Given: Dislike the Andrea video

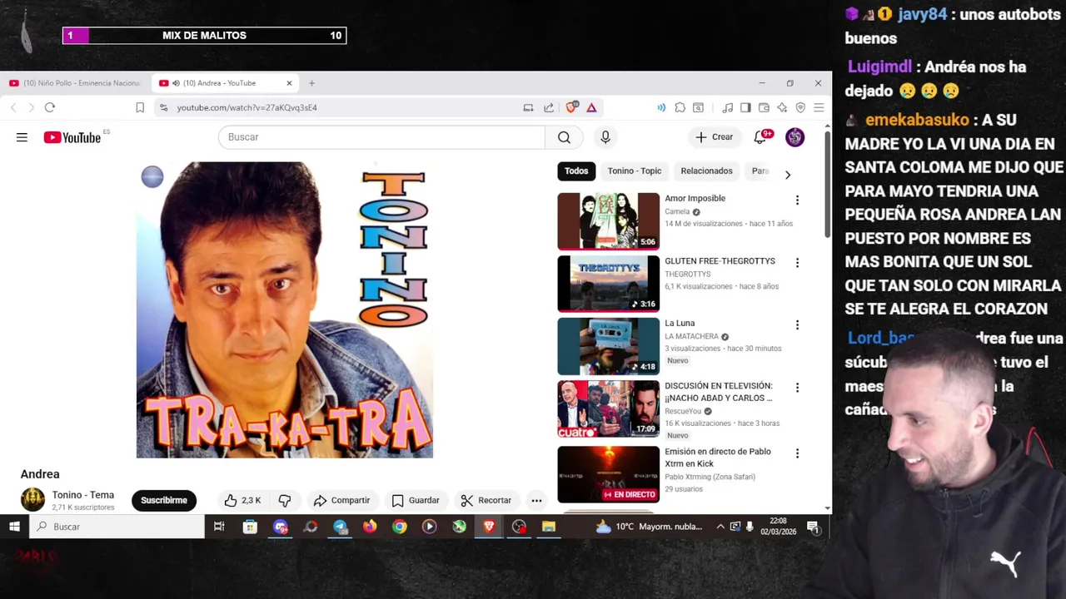Looking at the screenshot, I should pos(285,500).
